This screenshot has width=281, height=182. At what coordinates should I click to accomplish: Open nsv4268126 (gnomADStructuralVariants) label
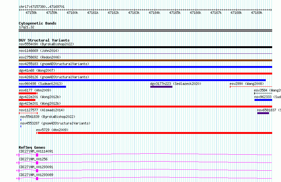(54, 77)
